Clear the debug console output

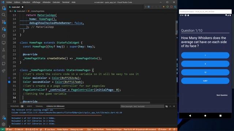[166, 106]
